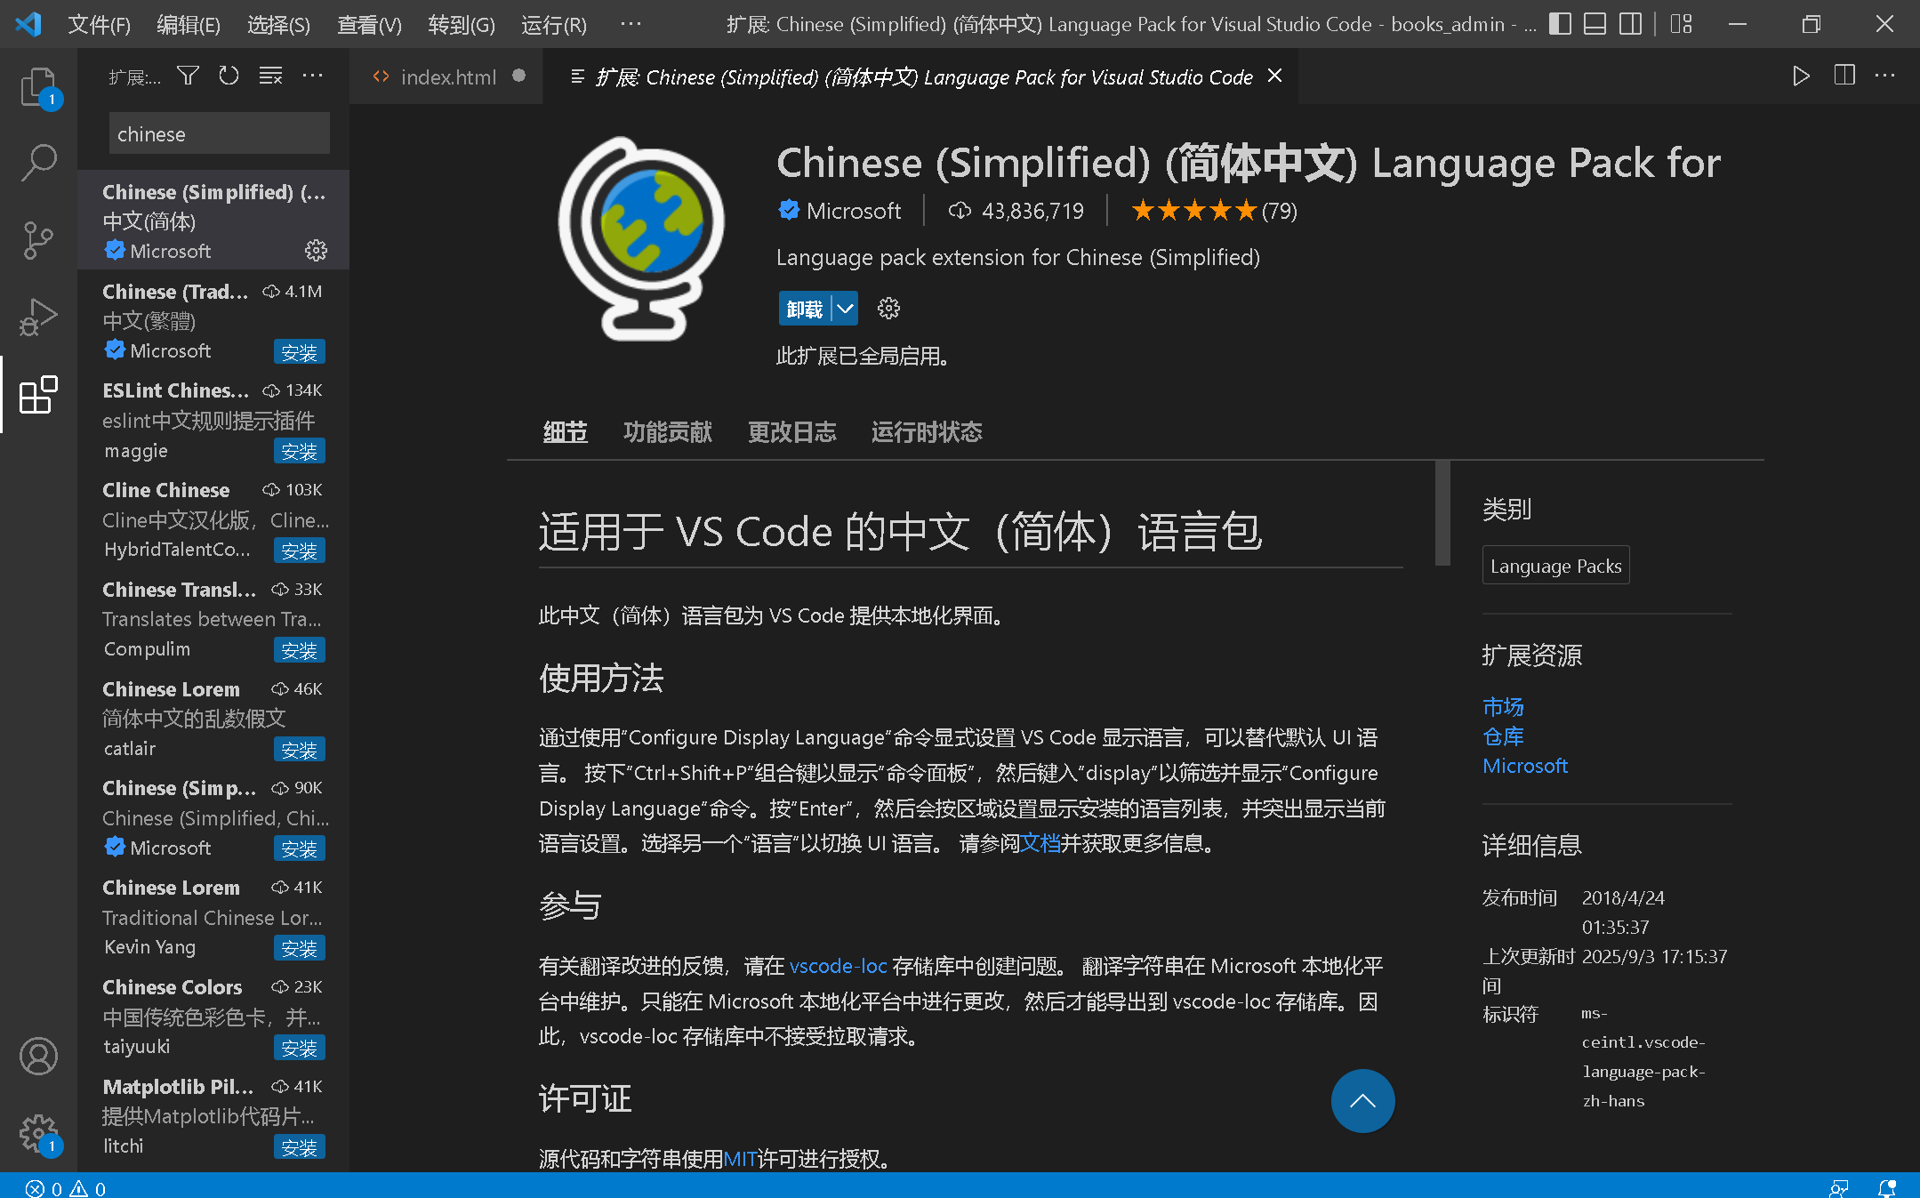Screen dimensions: 1920x1198
Task: Filter extensions with the funnel icon
Action: click(188, 76)
